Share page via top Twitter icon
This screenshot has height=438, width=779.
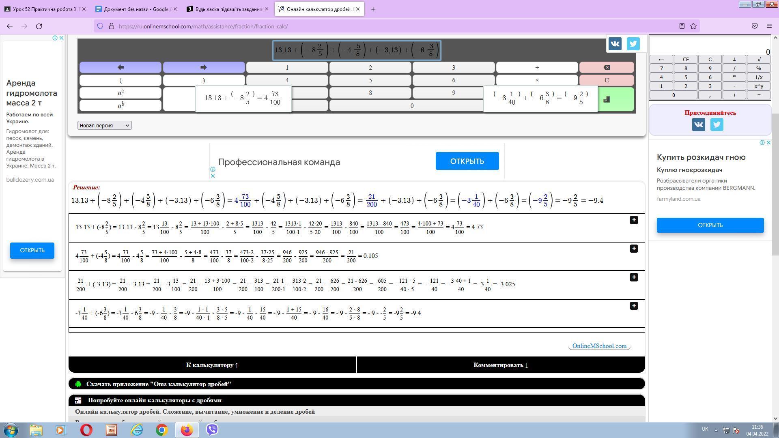(x=633, y=44)
